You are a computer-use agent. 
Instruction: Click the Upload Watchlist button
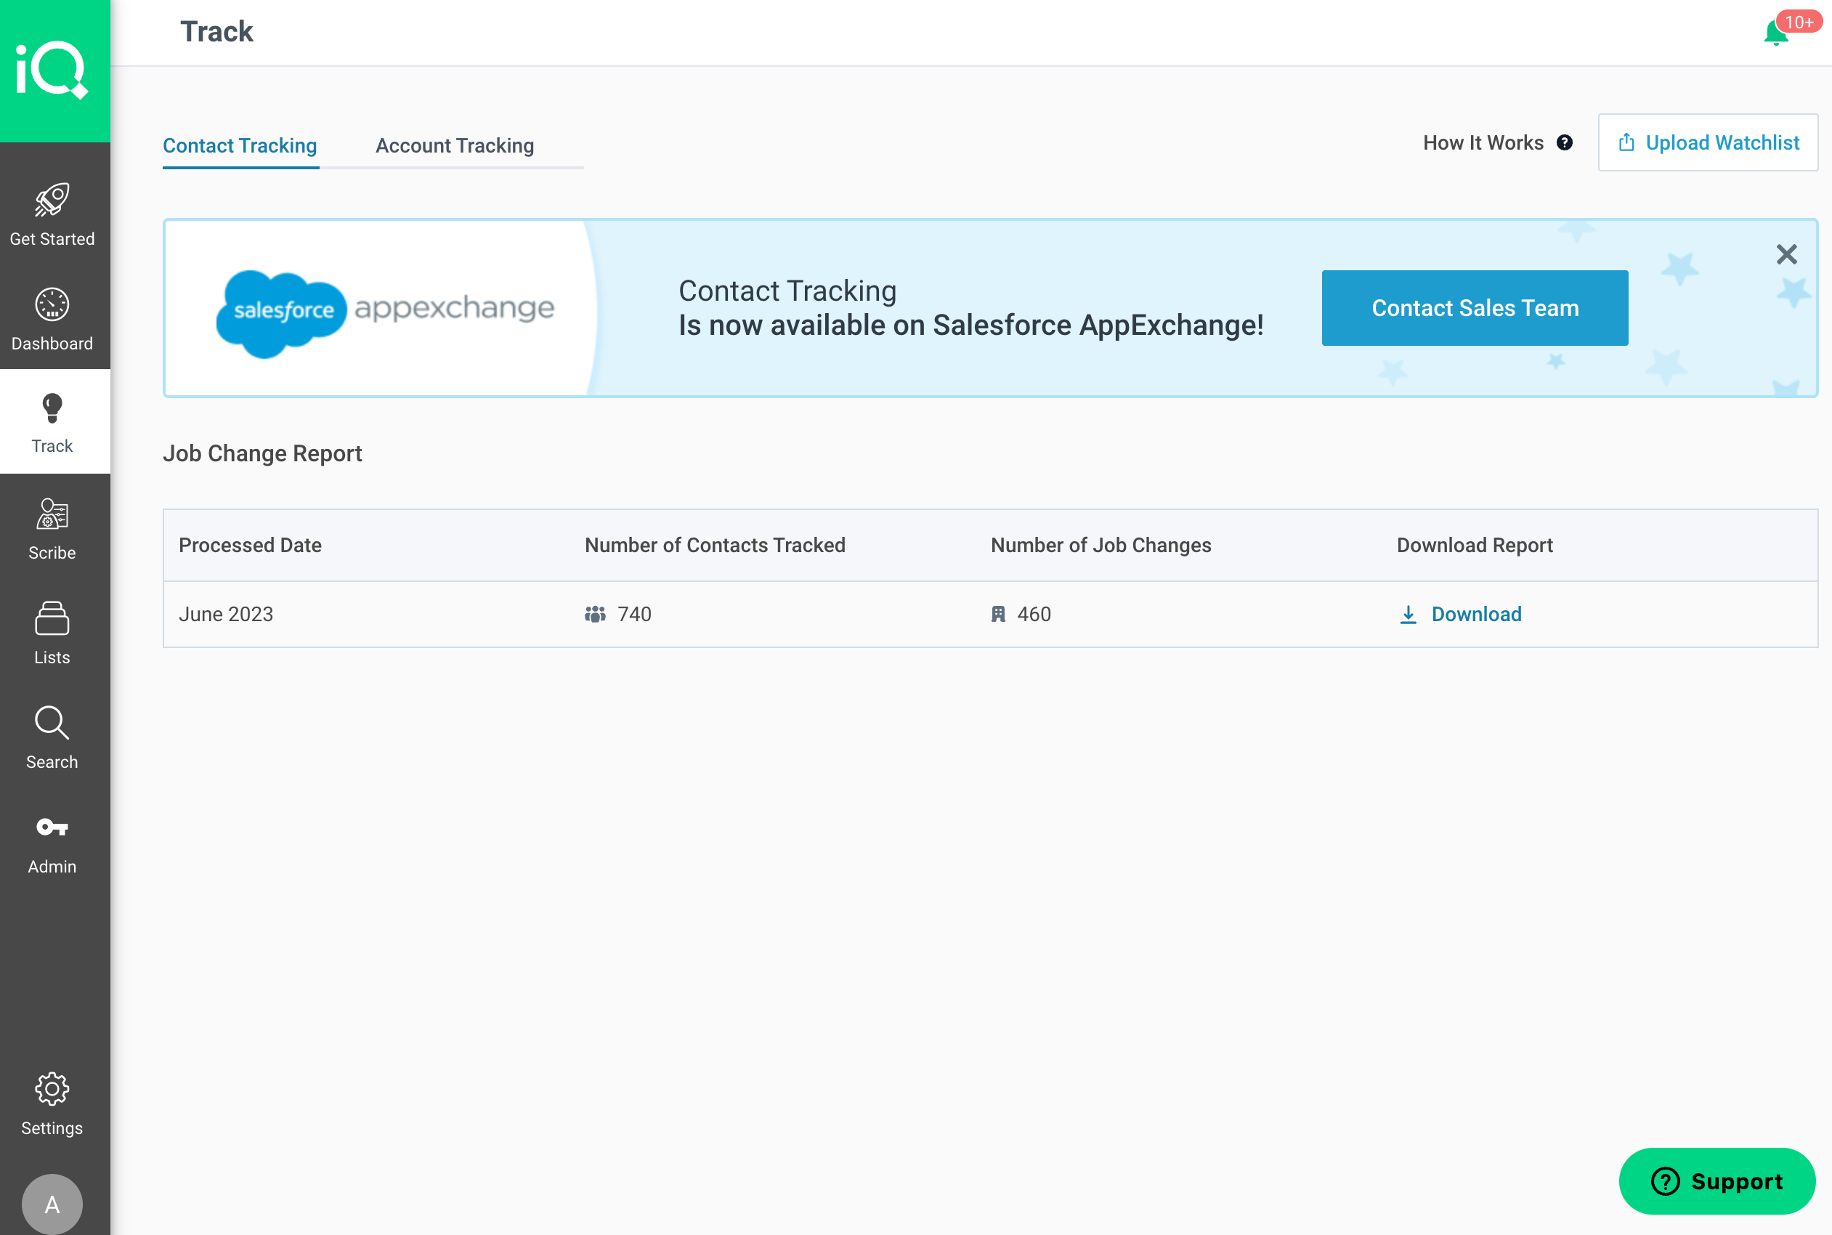coord(1708,142)
